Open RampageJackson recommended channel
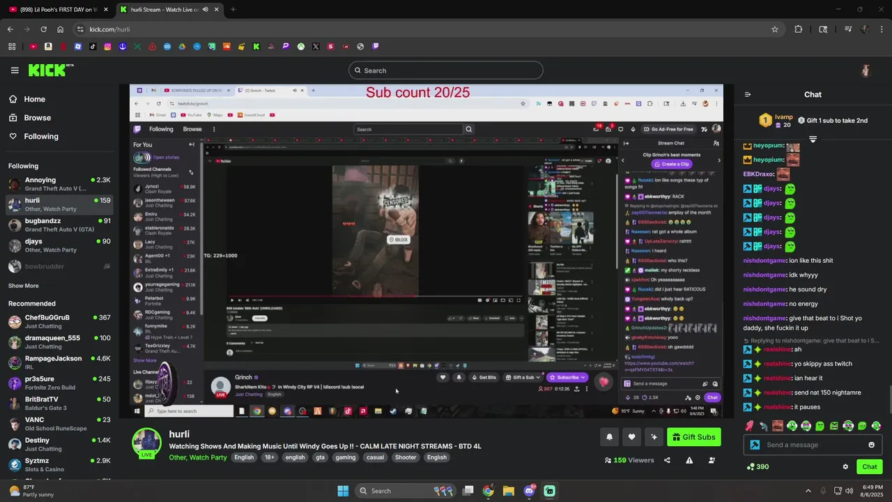Screen dimensions: 892x502 59,363
